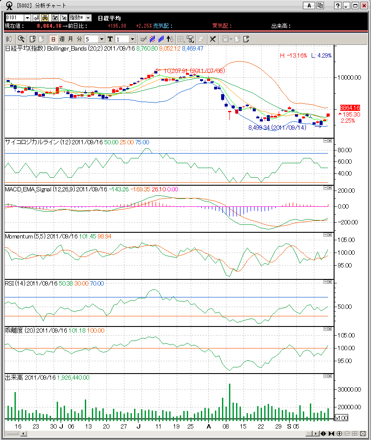The height and width of the screenshot is (440, 371).
Task: Click the up-down arrows toolbar icon
Action: point(170,39)
